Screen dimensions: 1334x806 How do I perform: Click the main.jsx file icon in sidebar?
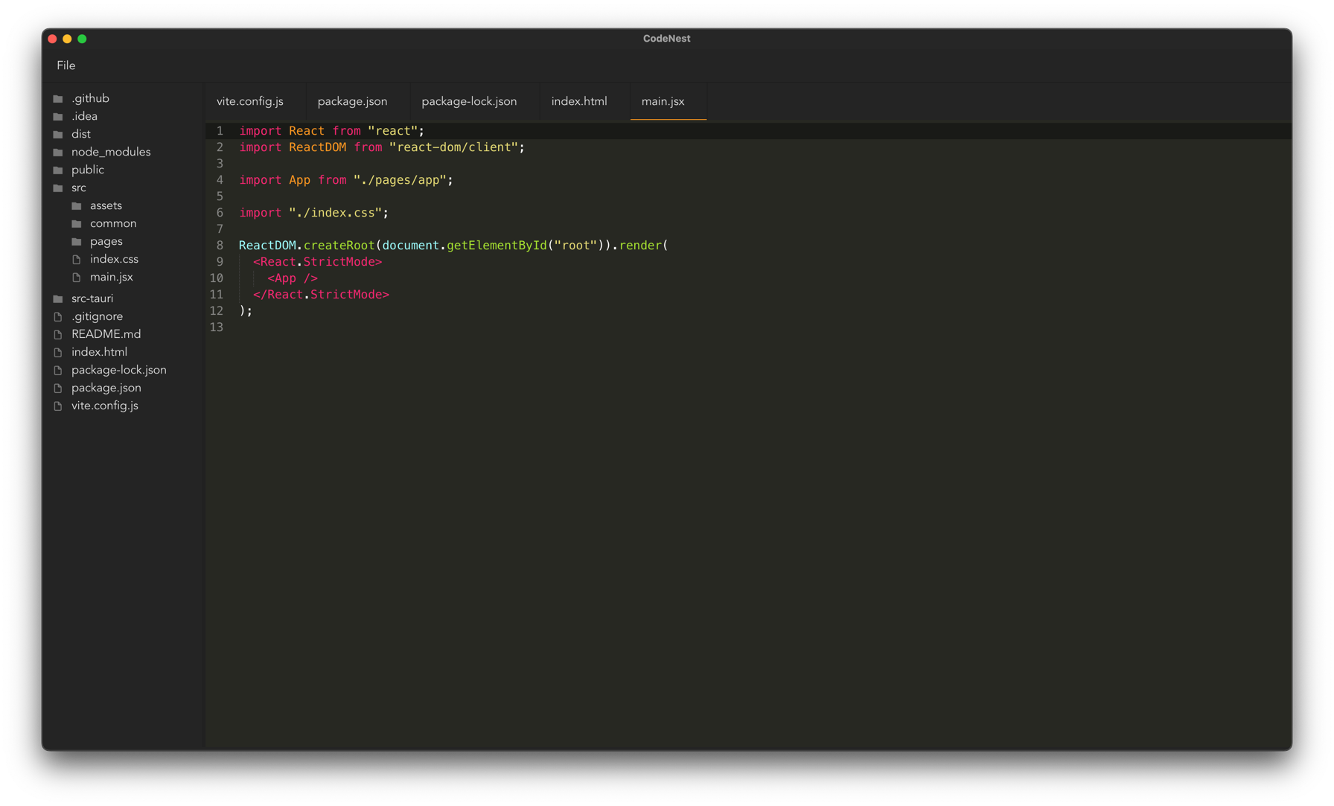[x=77, y=277]
